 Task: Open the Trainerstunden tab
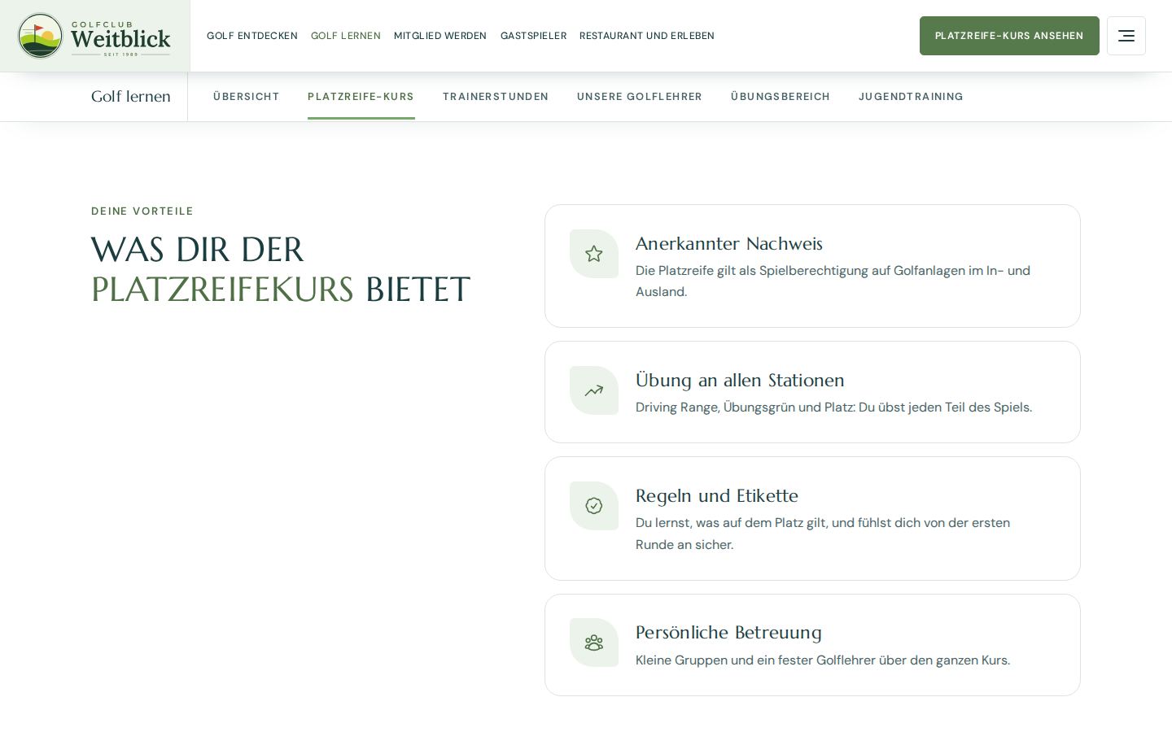pos(496,97)
